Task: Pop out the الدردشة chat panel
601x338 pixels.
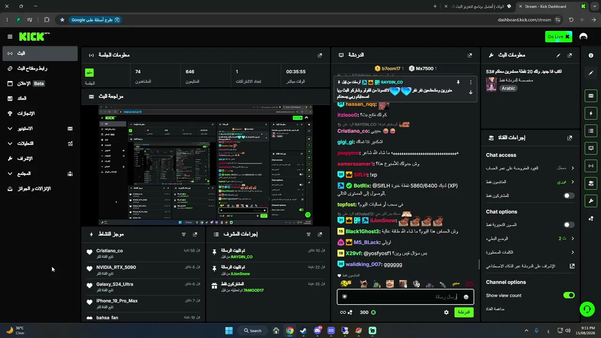Action: (470, 55)
